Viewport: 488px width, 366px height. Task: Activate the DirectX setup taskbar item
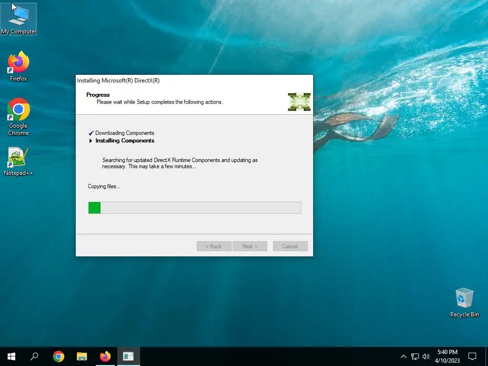pyautogui.click(x=129, y=356)
